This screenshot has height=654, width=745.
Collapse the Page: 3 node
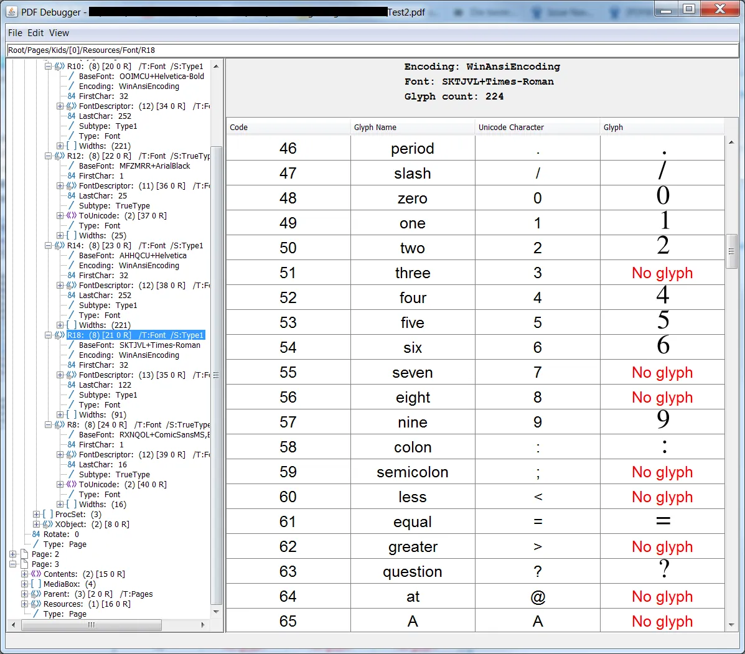(x=13, y=564)
